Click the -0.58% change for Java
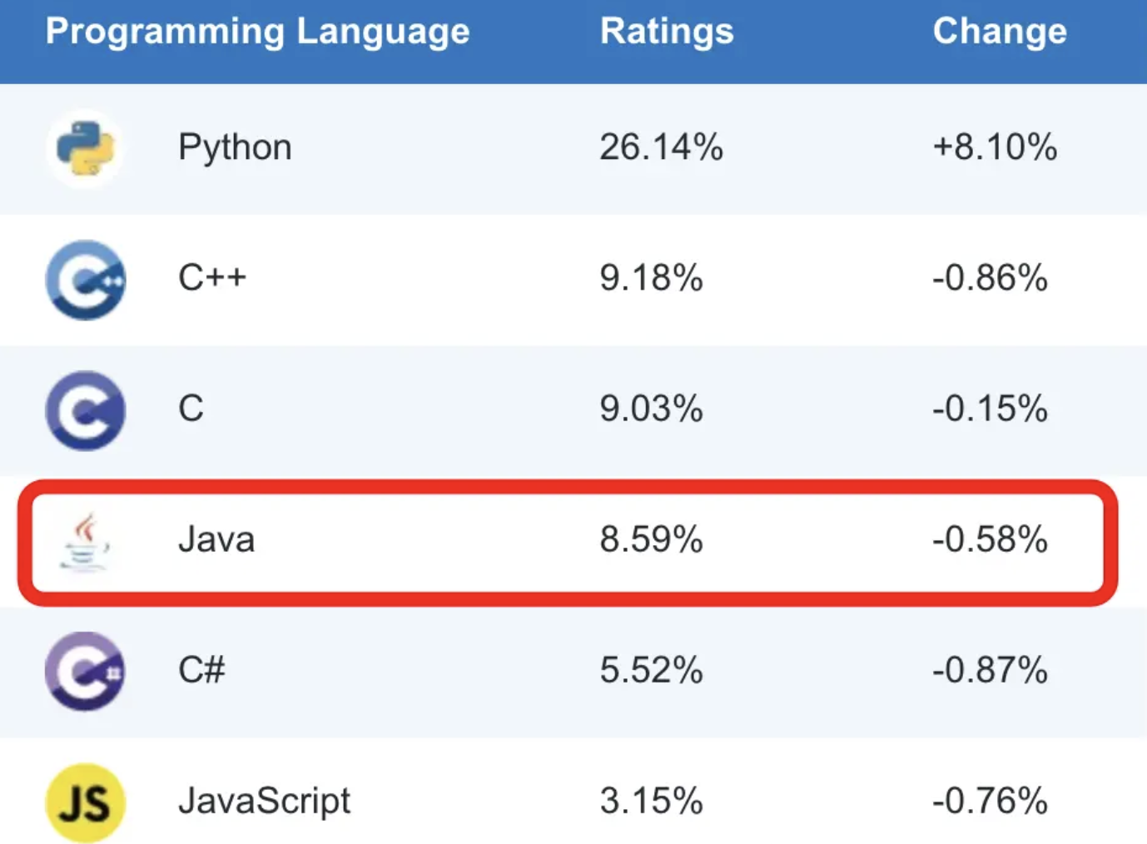The width and height of the screenshot is (1147, 844). point(990,539)
